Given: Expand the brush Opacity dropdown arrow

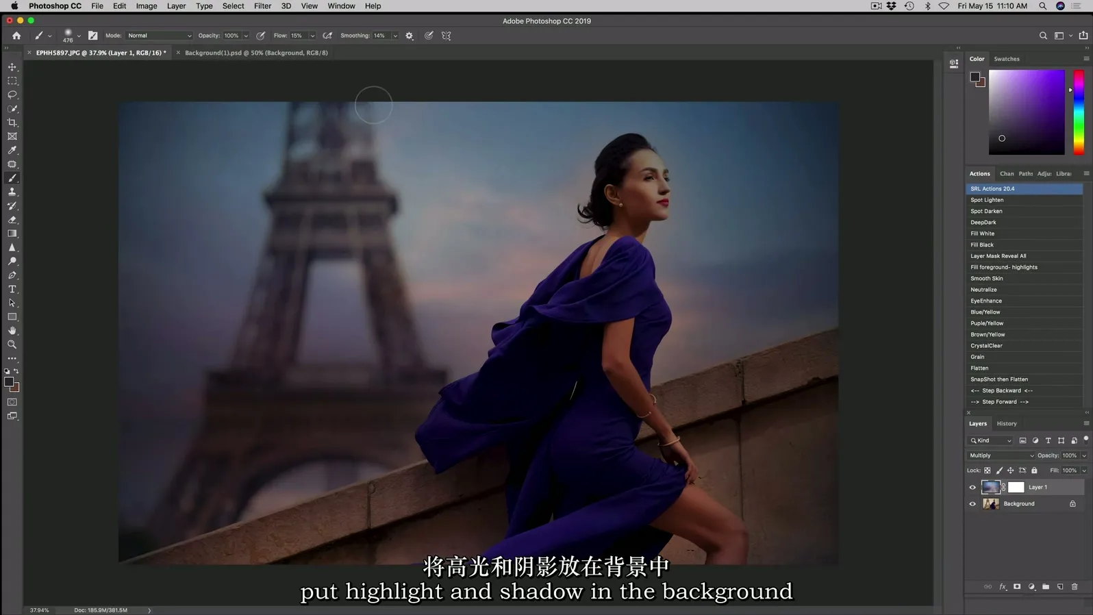Looking at the screenshot, I should (246, 36).
